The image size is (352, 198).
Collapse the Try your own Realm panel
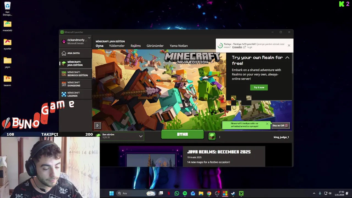pyautogui.click(x=287, y=58)
